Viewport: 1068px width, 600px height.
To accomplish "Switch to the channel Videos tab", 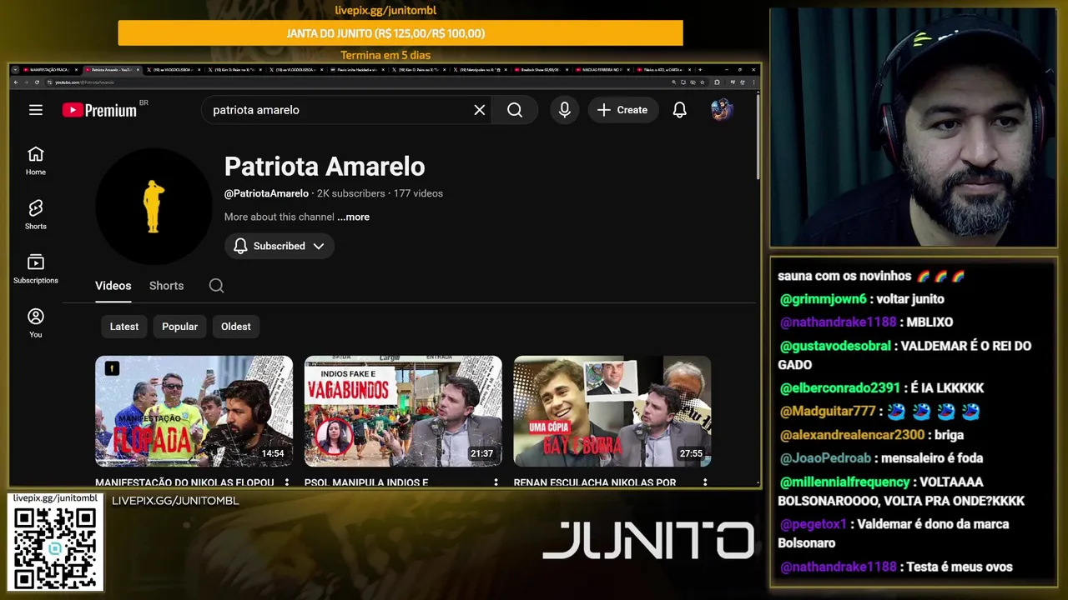I will (x=113, y=286).
